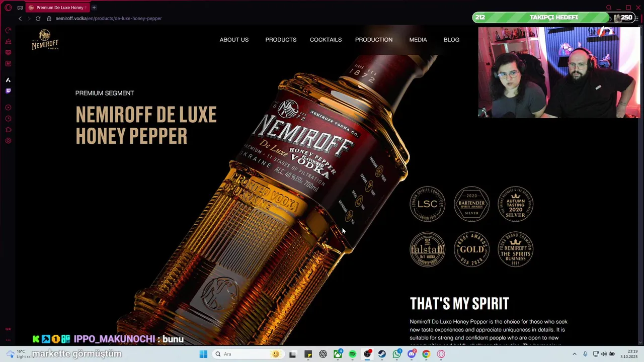The width and height of the screenshot is (644, 362).
Task: Open the clock and date flyout
Action: (629, 354)
